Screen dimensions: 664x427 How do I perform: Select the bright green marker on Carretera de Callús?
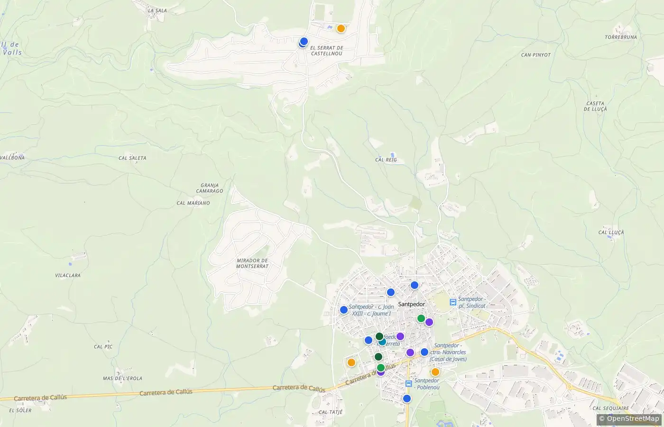tap(381, 368)
